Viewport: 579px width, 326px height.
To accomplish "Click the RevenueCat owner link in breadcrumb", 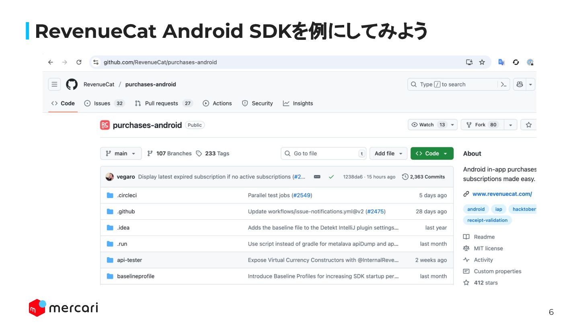I will click(99, 85).
